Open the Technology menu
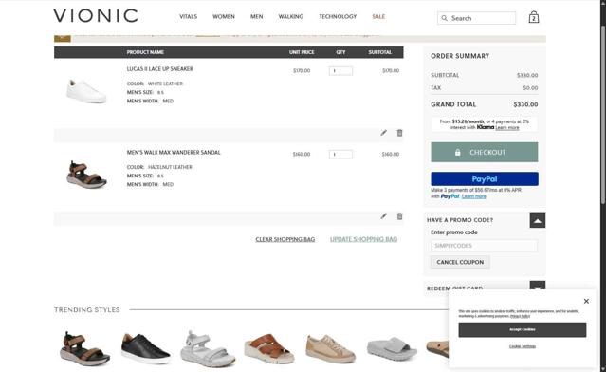The height and width of the screenshot is (372, 606). [338, 17]
